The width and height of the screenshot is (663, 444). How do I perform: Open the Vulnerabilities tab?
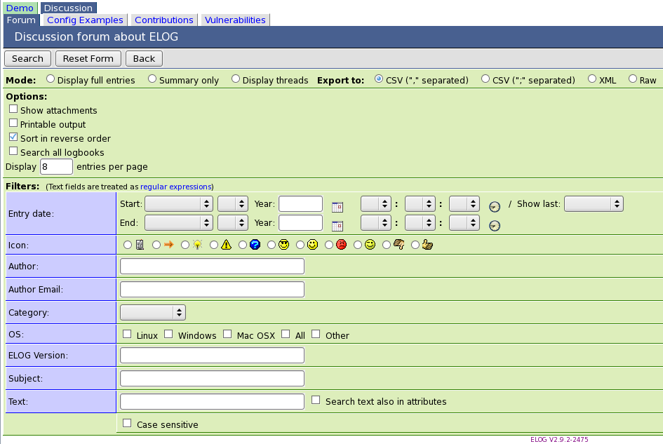235,20
